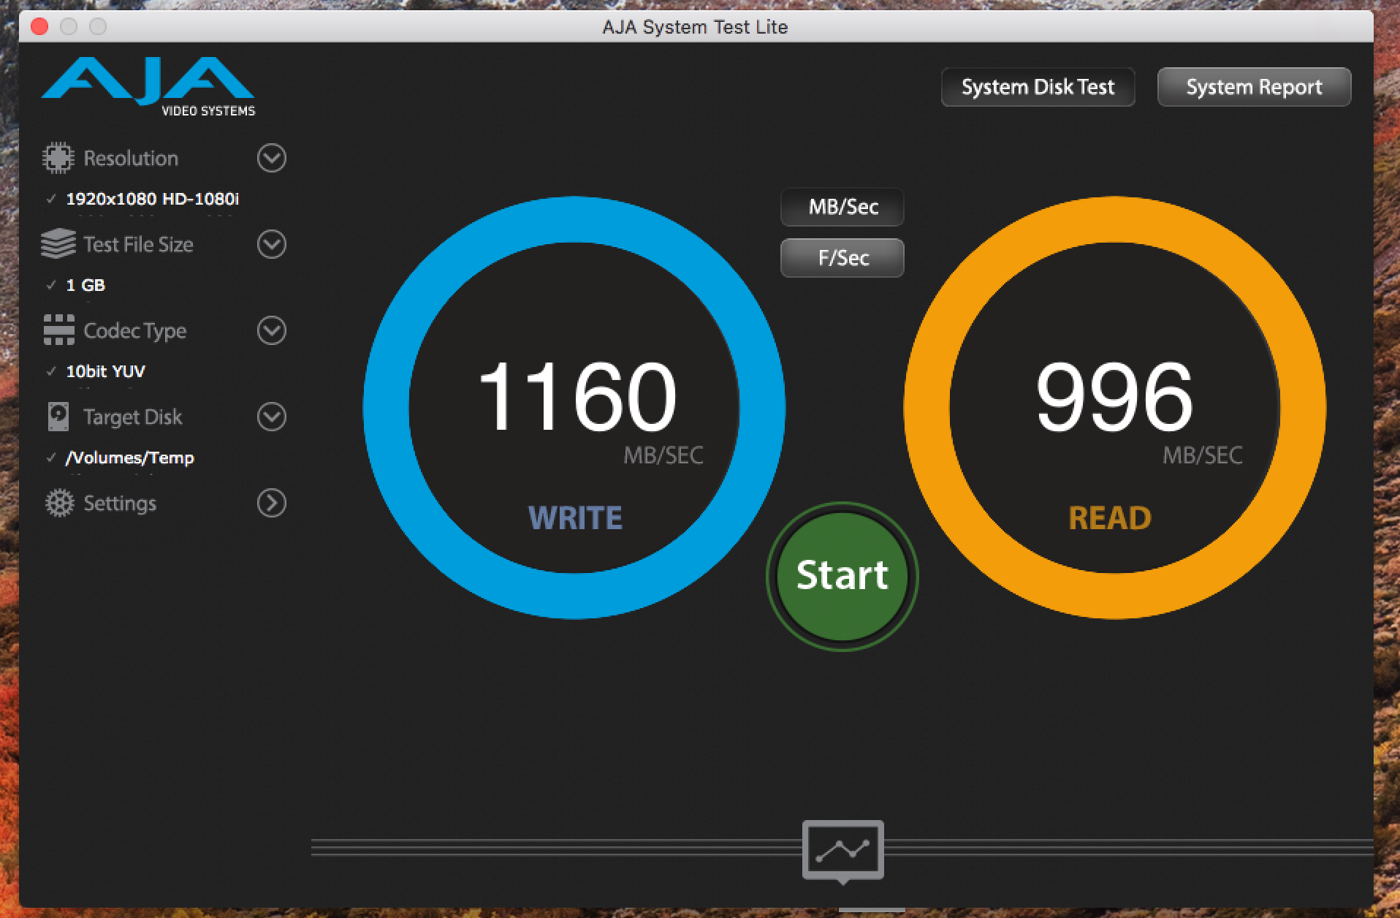Open the graph chart icon at the bottom

[842, 850]
